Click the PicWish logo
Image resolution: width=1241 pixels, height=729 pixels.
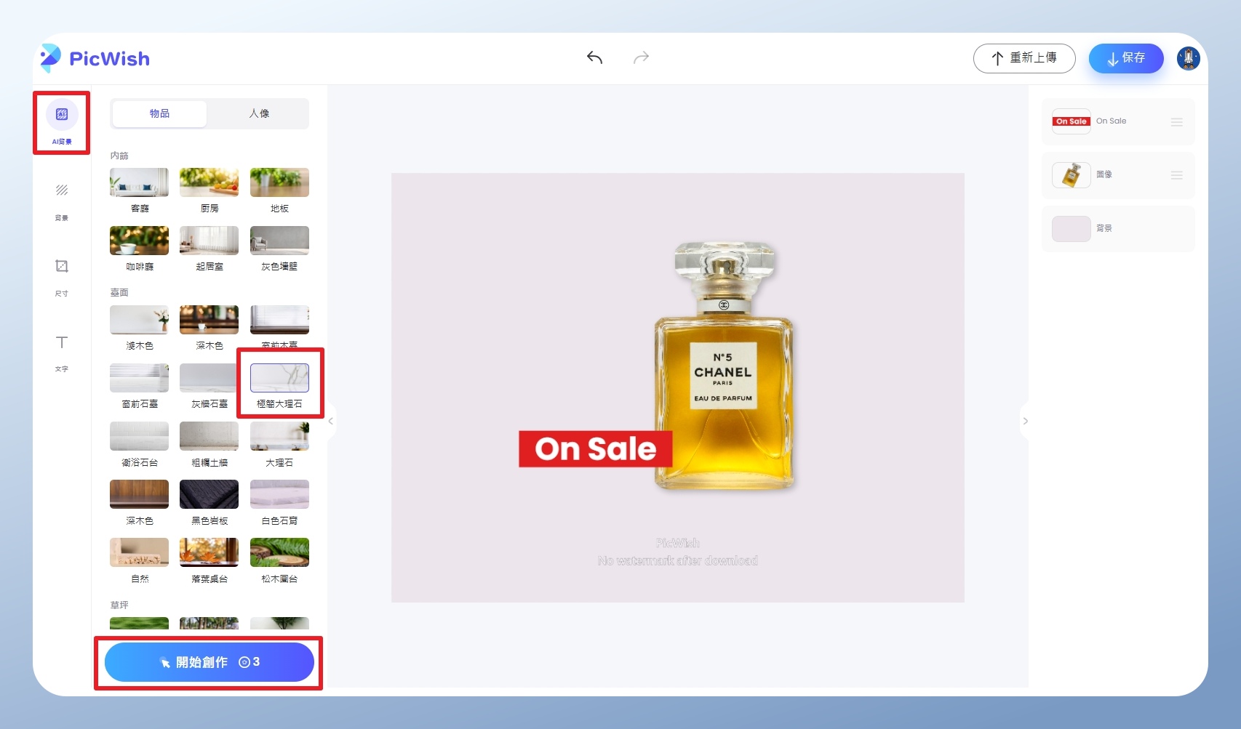pos(95,58)
